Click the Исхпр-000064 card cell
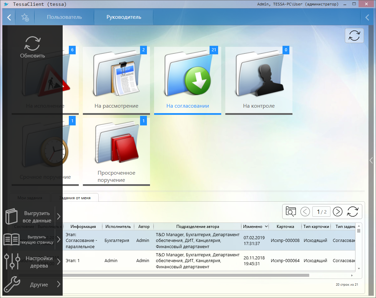Image resolution: width=376 pixels, height=298 pixels. pos(285,261)
